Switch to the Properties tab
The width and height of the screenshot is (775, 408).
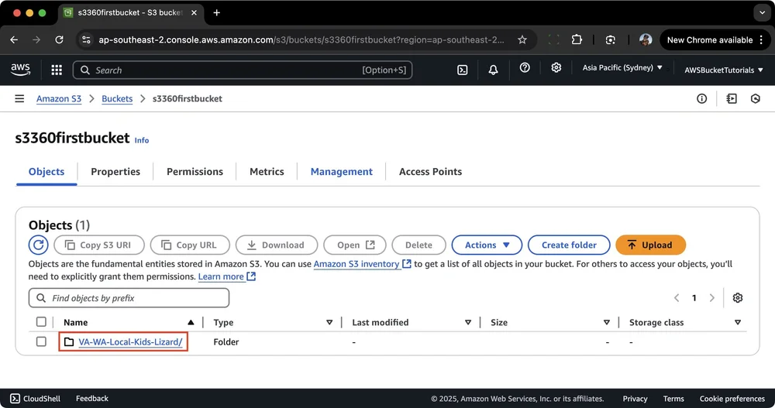(x=115, y=172)
